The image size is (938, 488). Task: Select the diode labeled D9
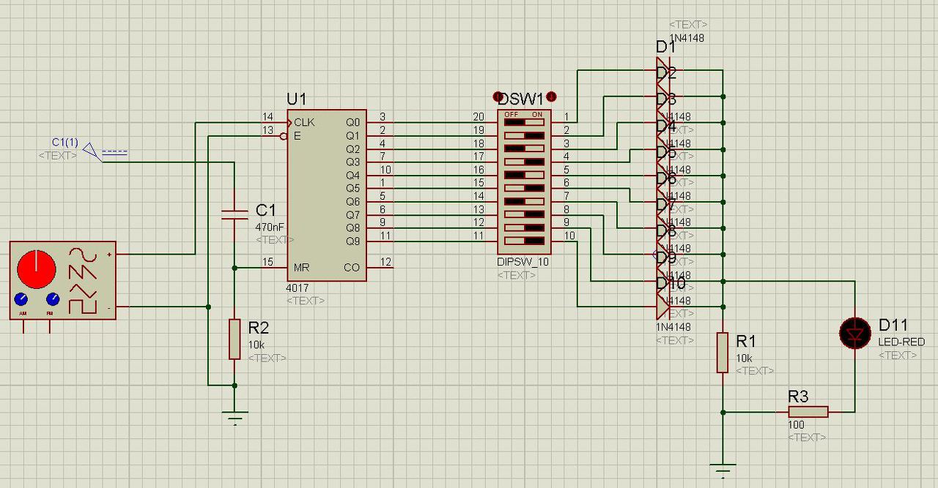pyautogui.click(x=664, y=255)
